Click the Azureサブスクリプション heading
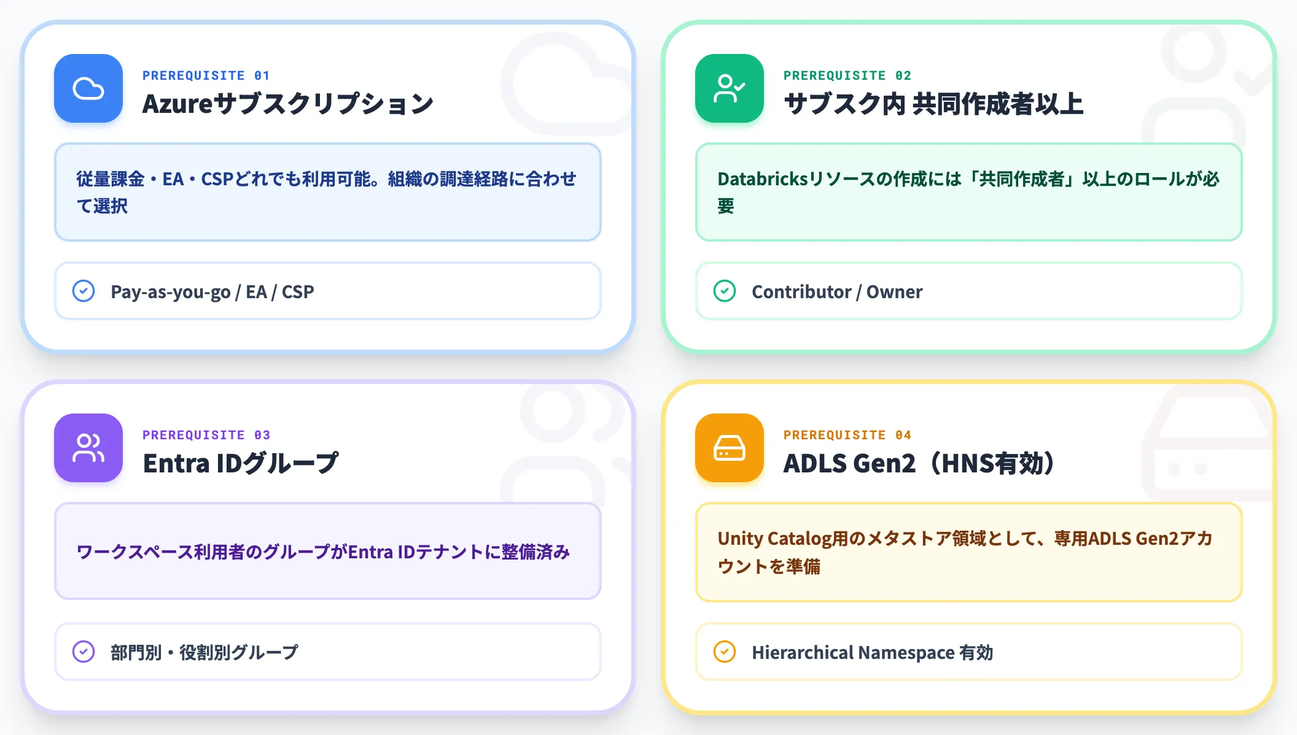The height and width of the screenshot is (735, 1297). 288,104
